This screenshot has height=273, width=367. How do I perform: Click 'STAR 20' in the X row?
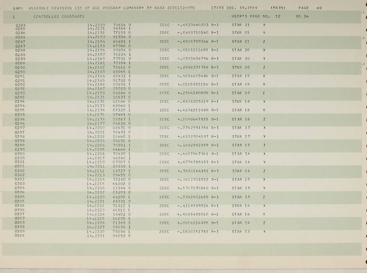coord(241,50)
